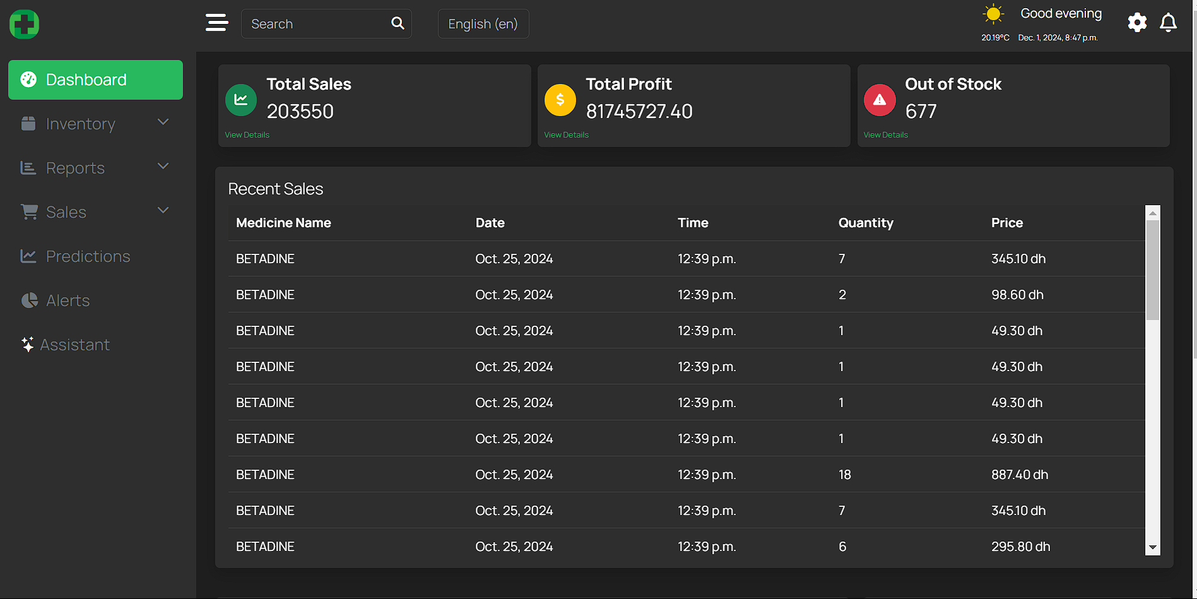The image size is (1197, 599).
Task: Click the green pharmacy cross logo
Action: pos(25,25)
